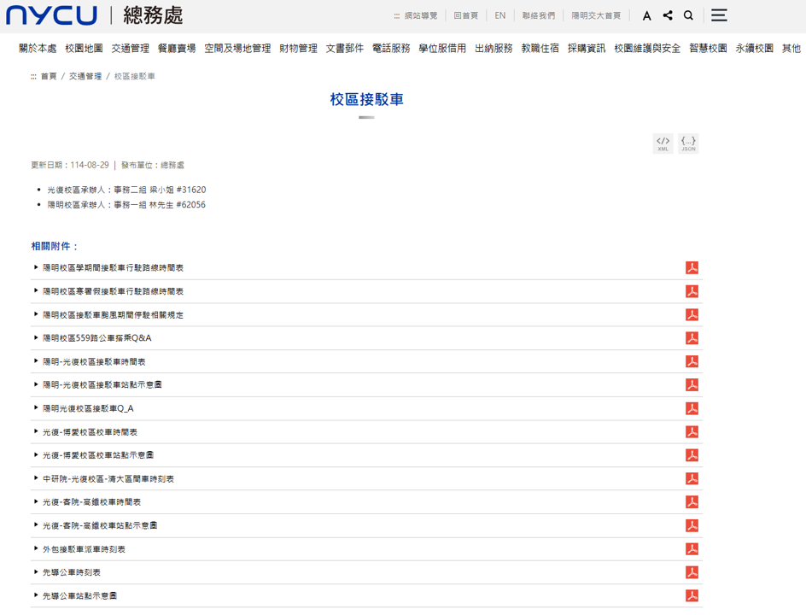Open 交通管理 in the navigation menu
Viewport: 806px width, 615px height.
coord(130,49)
